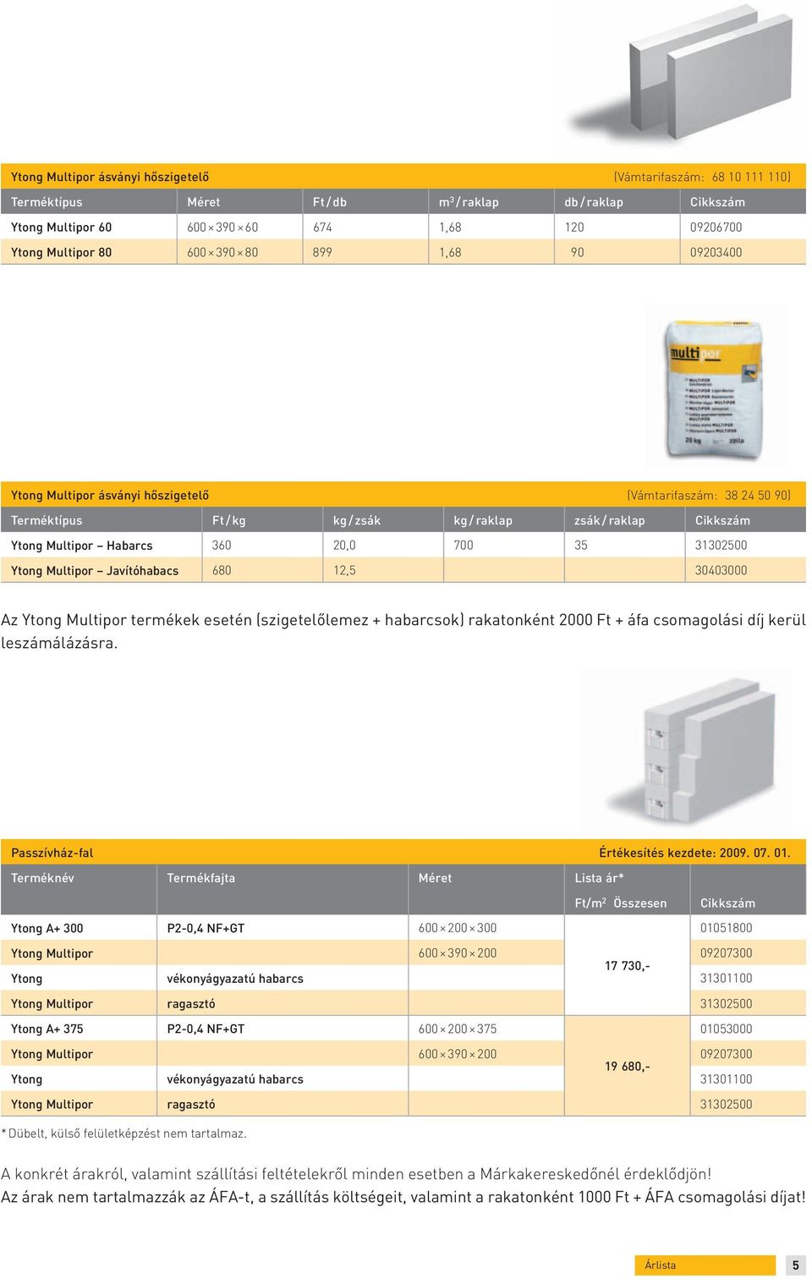Click the "m³/raklap" column header

[x=469, y=202]
